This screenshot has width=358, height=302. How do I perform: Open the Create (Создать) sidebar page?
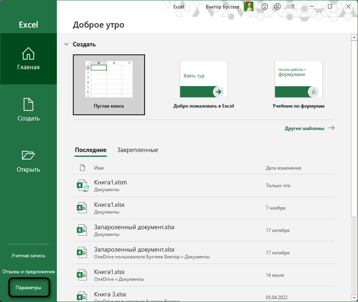coord(28,110)
